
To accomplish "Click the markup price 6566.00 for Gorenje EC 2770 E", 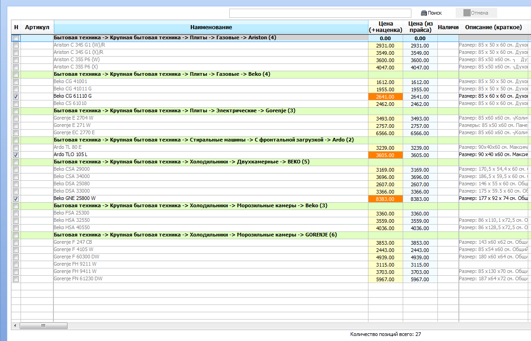I will pyautogui.click(x=385, y=133).
